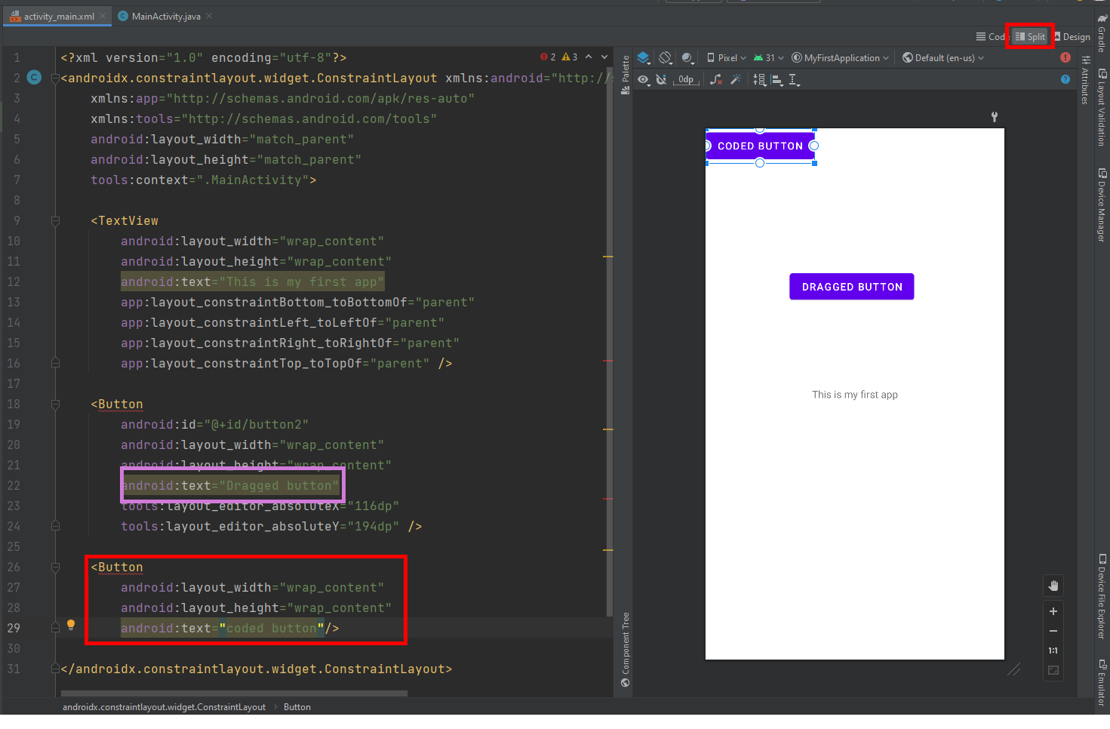Click the blue class gutter icon on line 2

coord(34,77)
